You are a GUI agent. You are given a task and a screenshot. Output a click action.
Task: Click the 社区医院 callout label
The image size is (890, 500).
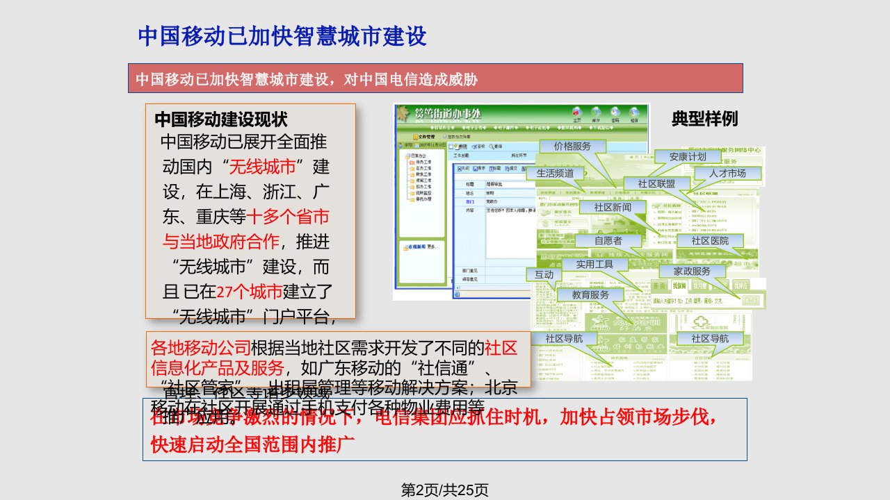(x=710, y=241)
